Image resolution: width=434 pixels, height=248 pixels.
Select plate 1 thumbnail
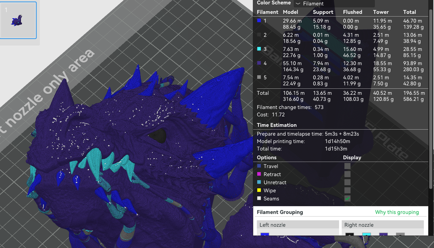click(x=18, y=20)
